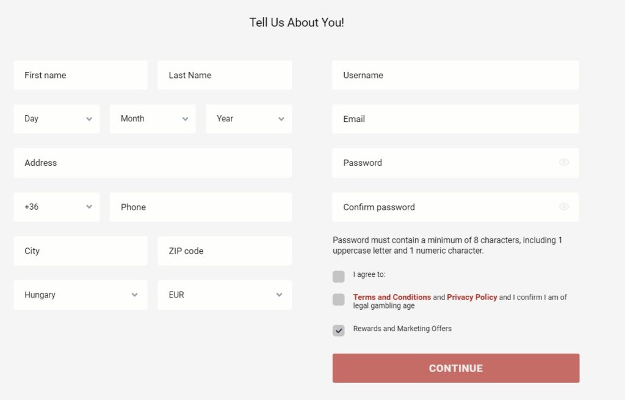This screenshot has height=400, width=625.
Task: Uncheck Rewards and Marketing Offers checkbox
Action: point(338,330)
